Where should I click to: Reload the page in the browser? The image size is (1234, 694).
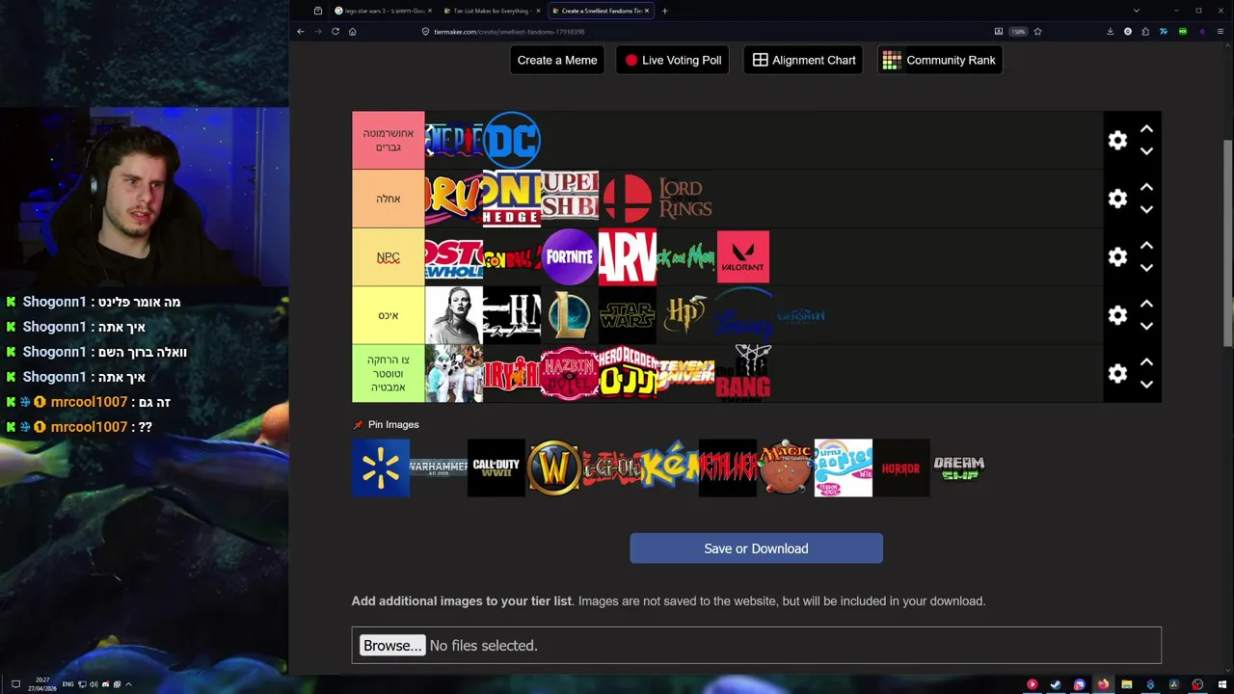pos(335,31)
